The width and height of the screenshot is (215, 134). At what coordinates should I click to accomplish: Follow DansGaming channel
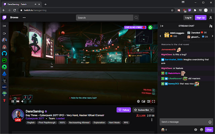(124, 110)
